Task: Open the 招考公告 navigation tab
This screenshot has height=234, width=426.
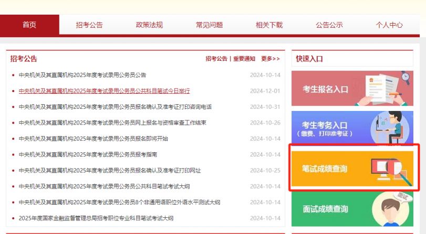Action: pyautogui.click(x=89, y=25)
